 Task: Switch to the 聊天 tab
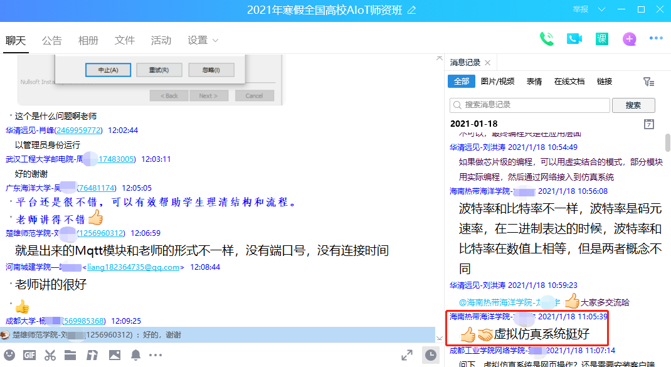16,40
